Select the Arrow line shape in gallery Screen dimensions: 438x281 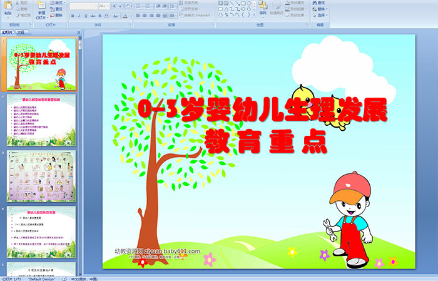(x=238, y=3)
